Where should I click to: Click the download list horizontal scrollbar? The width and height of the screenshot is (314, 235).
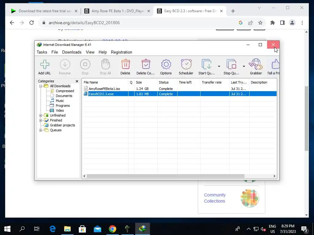[x=165, y=176]
